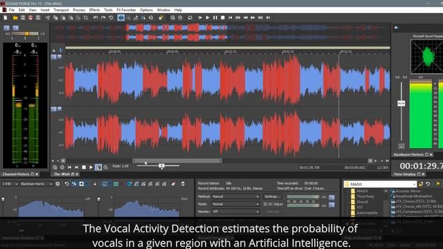This screenshot has height=249, width=443.
Task: Click the left spectrum graph vertical slider handle
Action: tap(3, 200)
